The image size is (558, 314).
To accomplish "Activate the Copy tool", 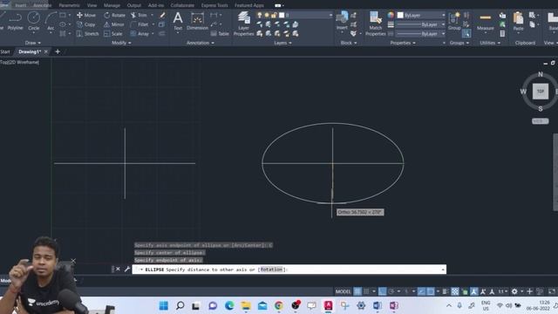I will point(86,24).
